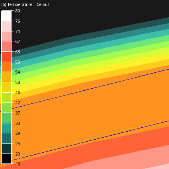169x169 pixels.
Task: Click the lower blue contour line
Action: (x=90, y=141)
